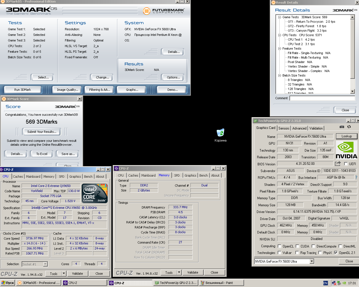Screen dimensions: 359x287
Task: Open the Tools dropdown arrow in the CPU-Z CPU window
Action: (64, 274)
